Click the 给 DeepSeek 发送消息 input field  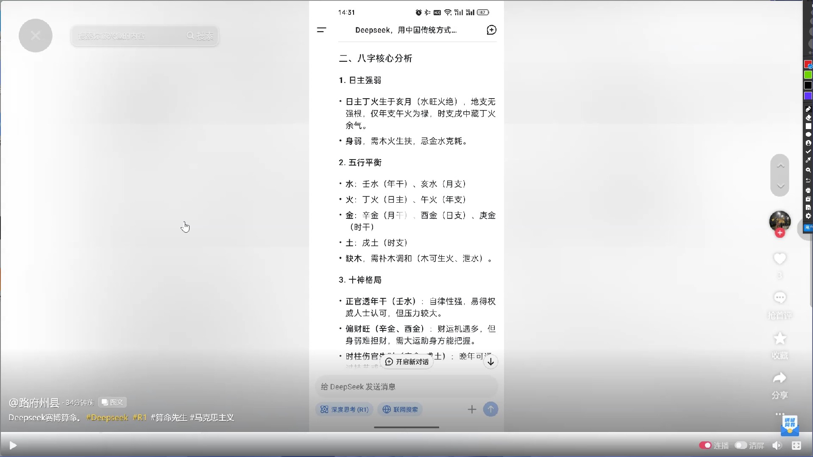click(x=406, y=387)
